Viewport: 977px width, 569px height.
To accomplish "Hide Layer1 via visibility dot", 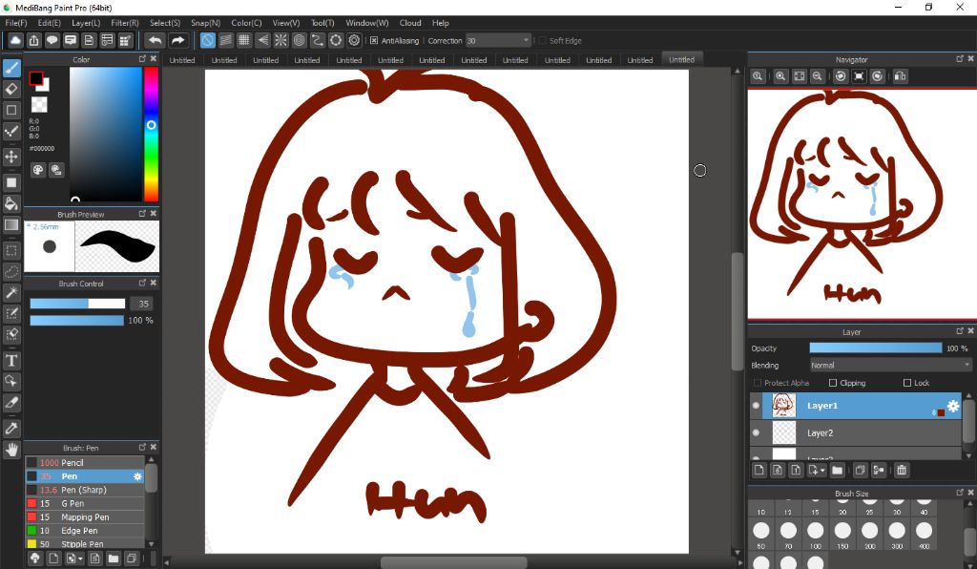I will click(x=757, y=406).
